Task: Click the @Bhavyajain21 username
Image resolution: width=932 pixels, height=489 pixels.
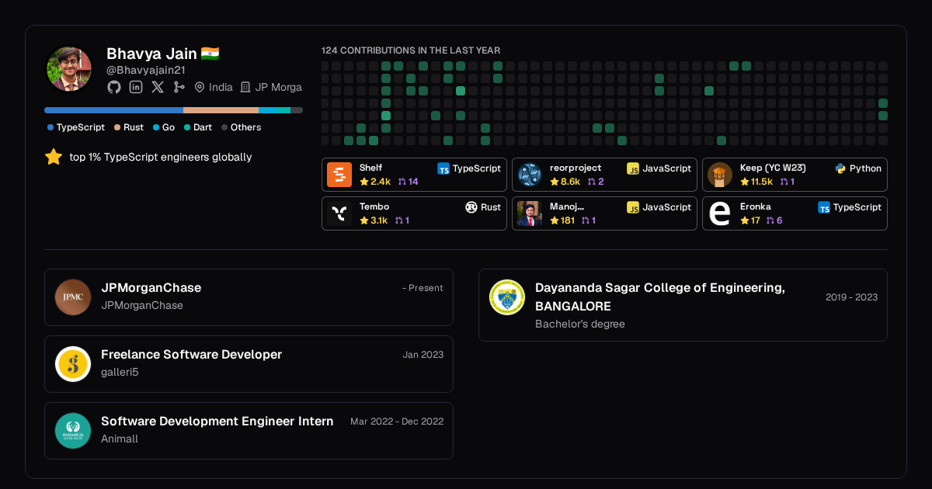Action: point(146,70)
